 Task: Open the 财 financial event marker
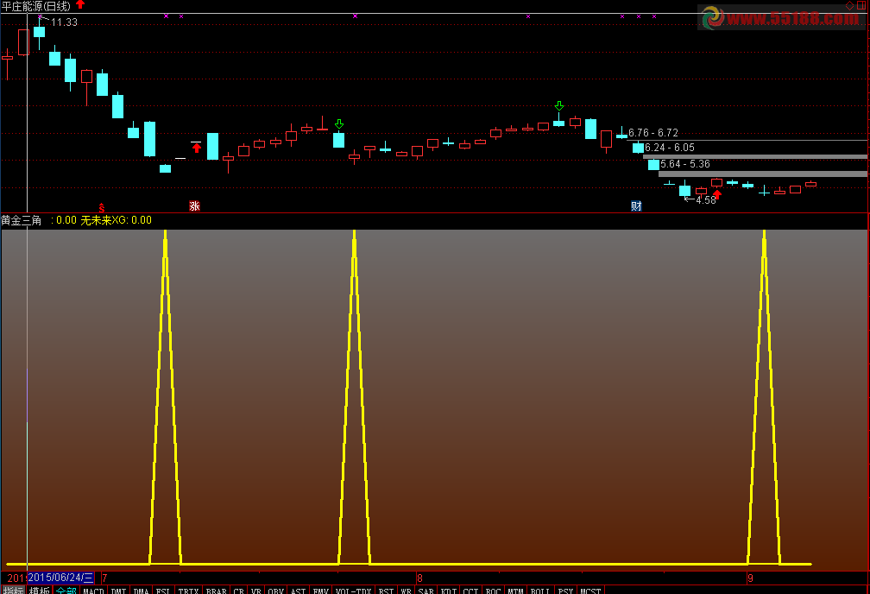pos(636,206)
